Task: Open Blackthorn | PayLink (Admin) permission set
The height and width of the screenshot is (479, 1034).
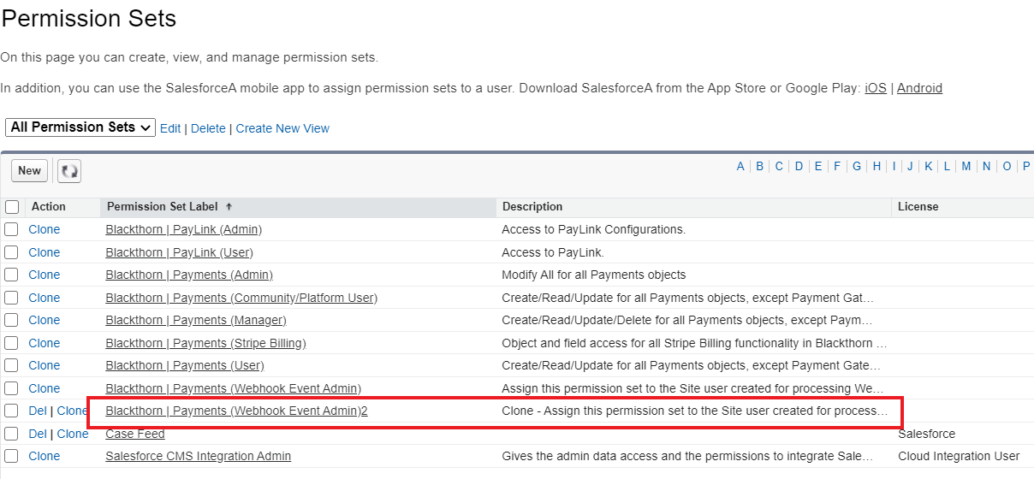Action: [x=183, y=229]
